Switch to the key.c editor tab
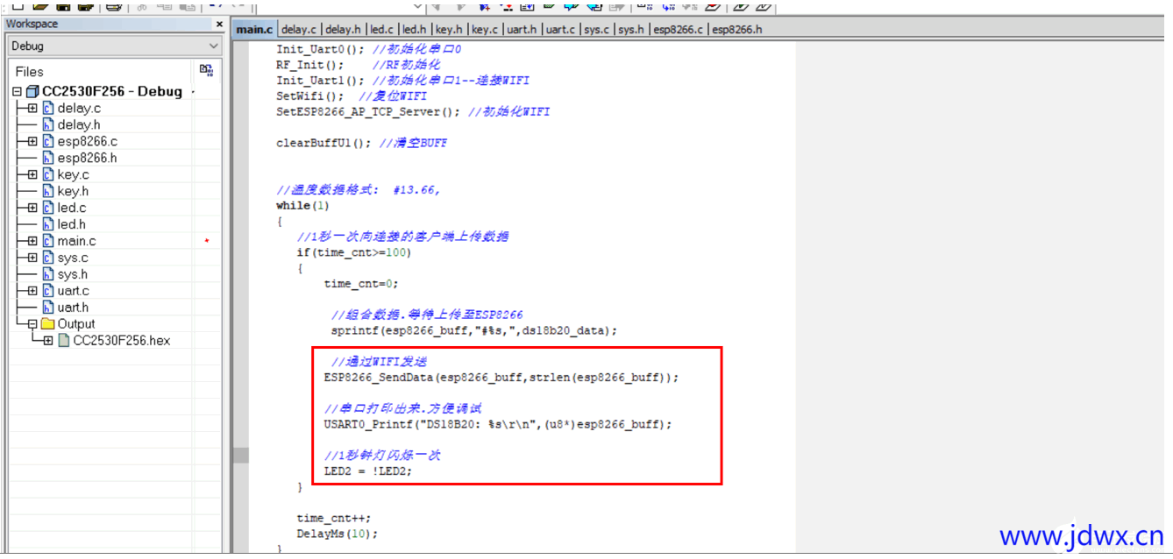This screenshot has width=1173, height=559. click(x=486, y=30)
